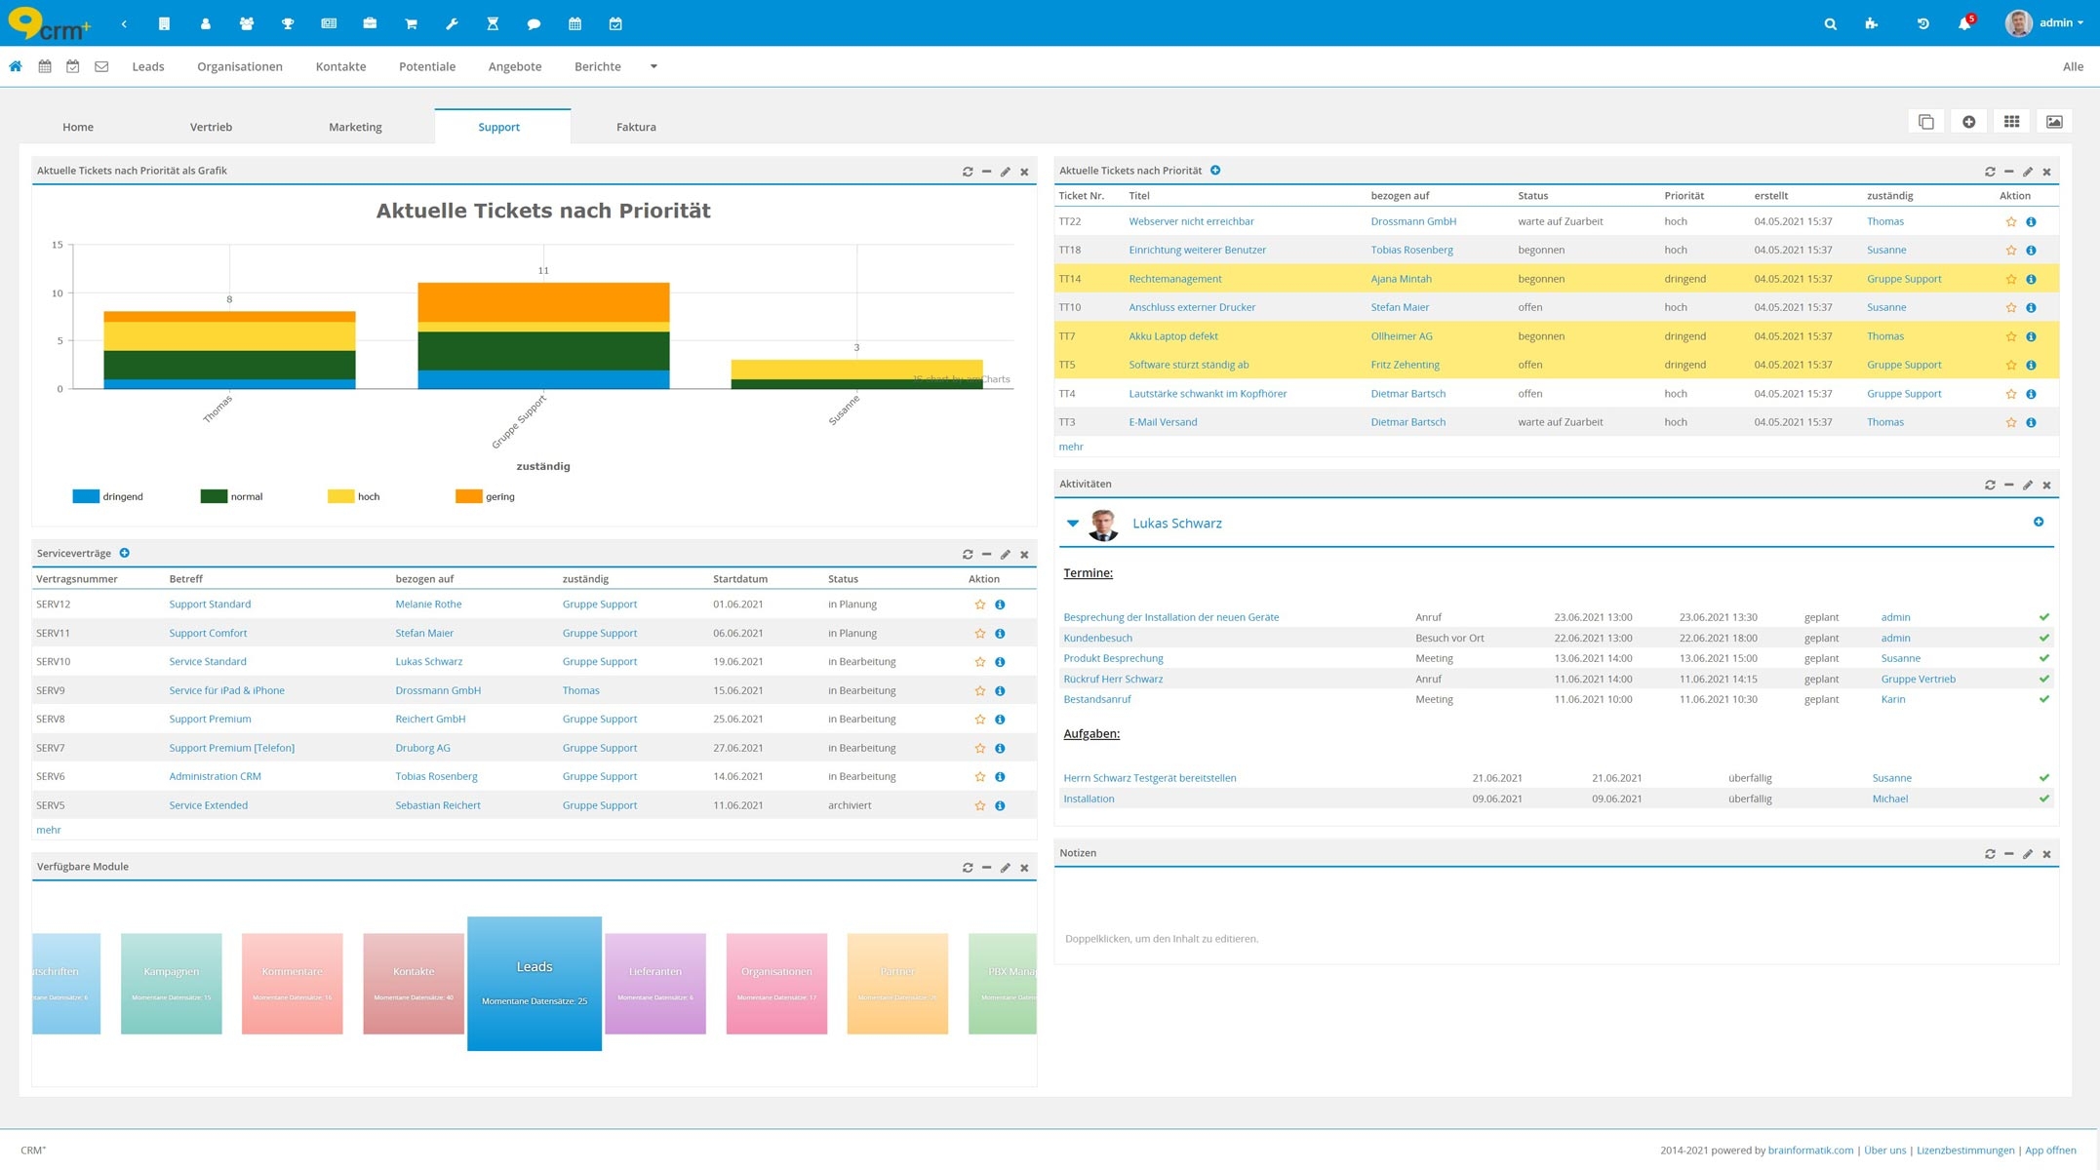Expand more menu arrow after Berichte
The width and height of the screenshot is (2100, 1170).
[x=654, y=66]
